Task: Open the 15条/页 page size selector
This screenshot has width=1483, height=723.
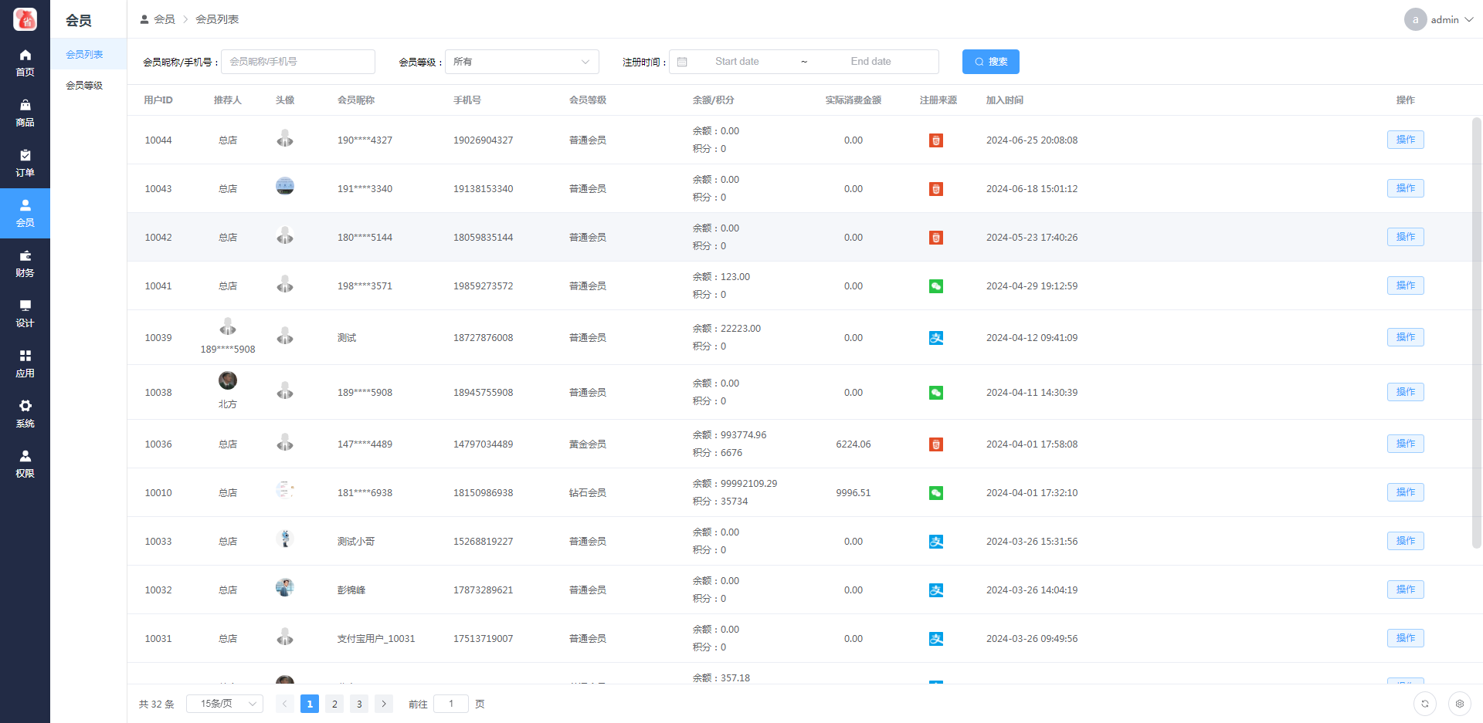Action: (x=225, y=704)
